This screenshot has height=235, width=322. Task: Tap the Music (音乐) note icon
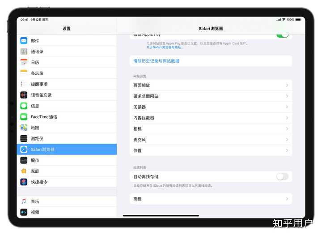pyautogui.click(x=24, y=201)
